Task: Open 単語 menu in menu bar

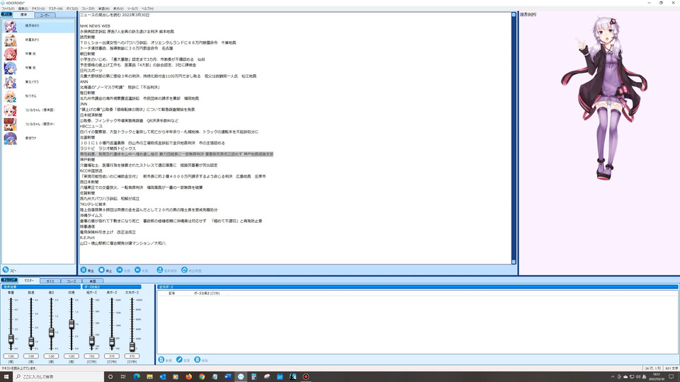Action: click(103, 8)
